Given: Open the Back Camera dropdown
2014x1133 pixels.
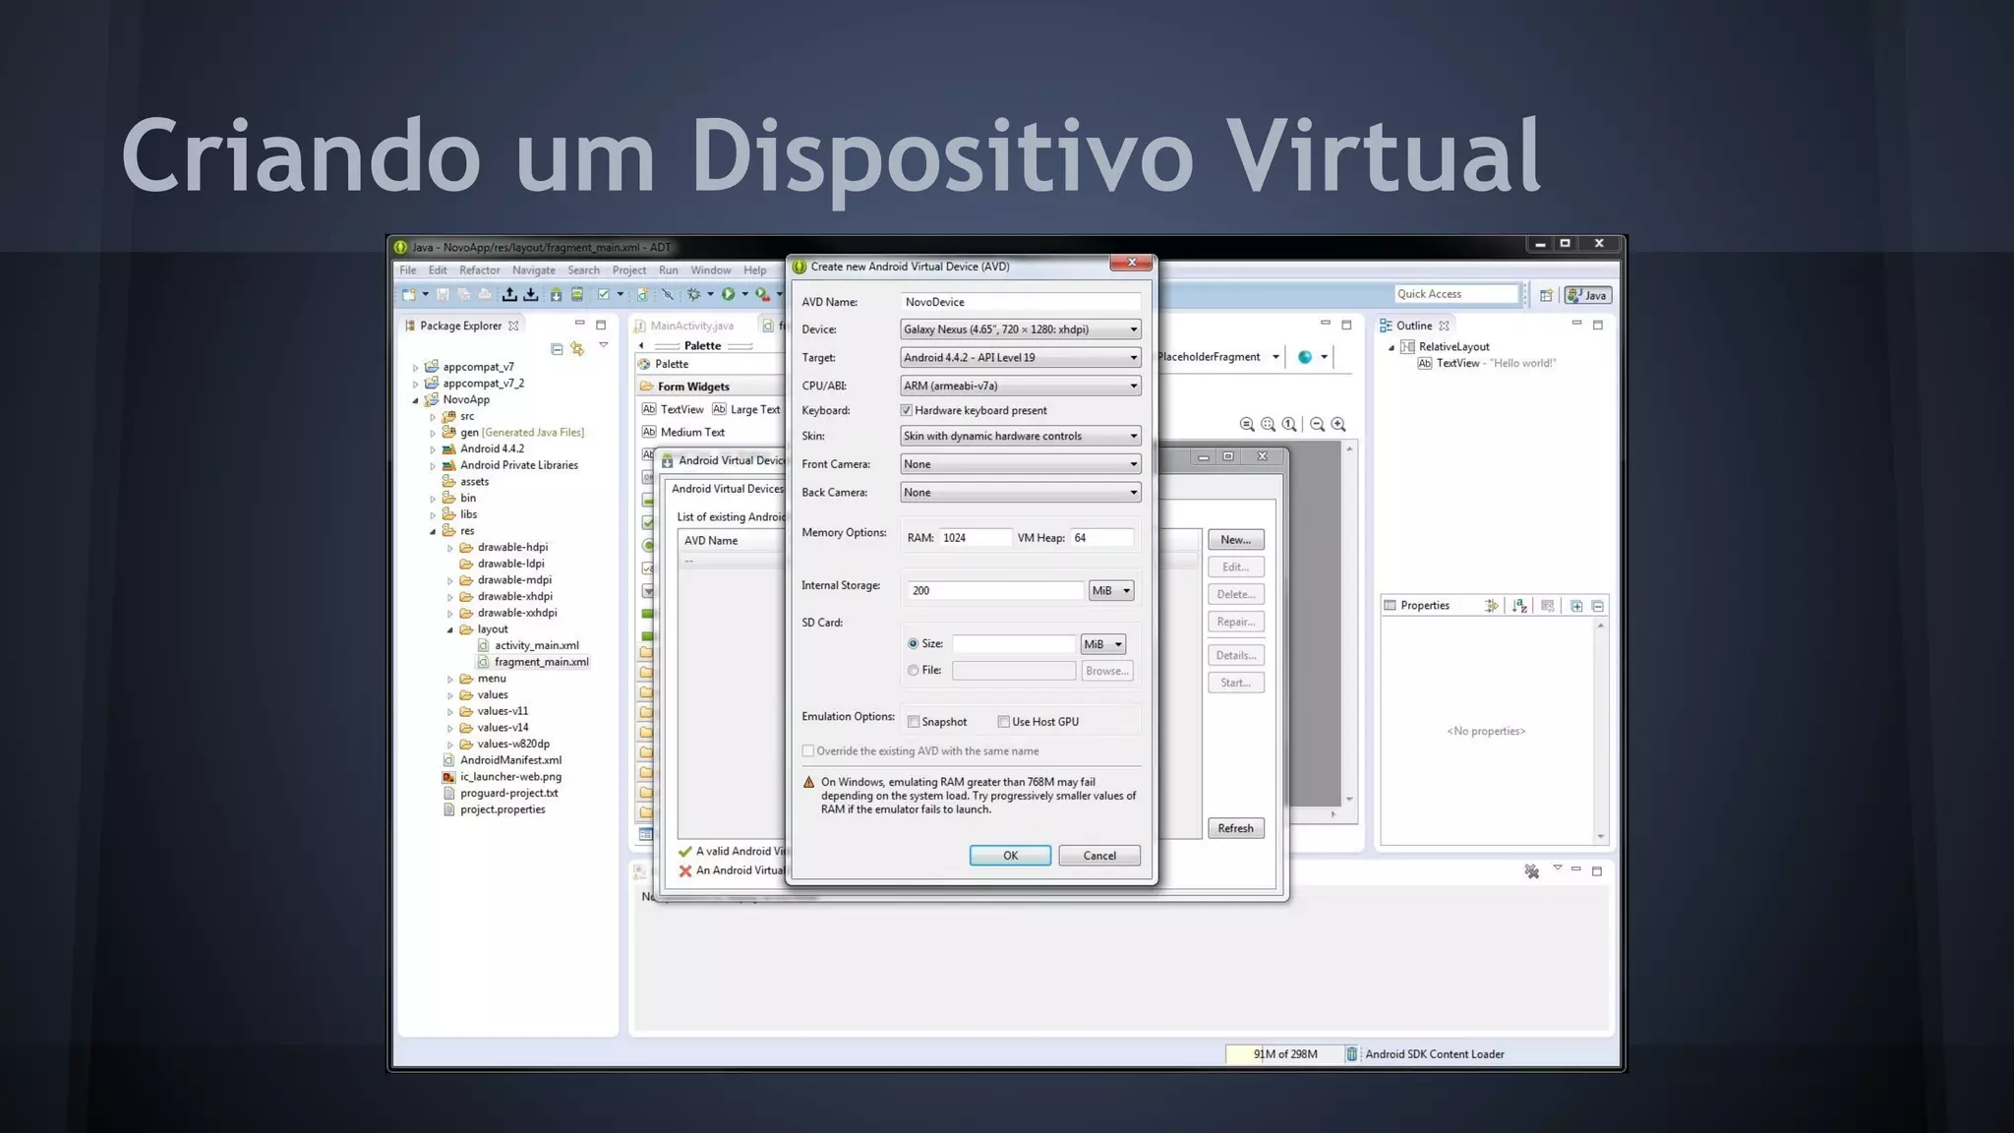Looking at the screenshot, I should [1021, 493].
